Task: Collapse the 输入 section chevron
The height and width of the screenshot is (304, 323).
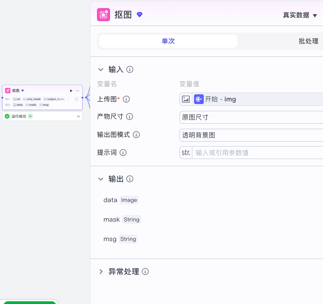Action: click(x=101, y=70)
